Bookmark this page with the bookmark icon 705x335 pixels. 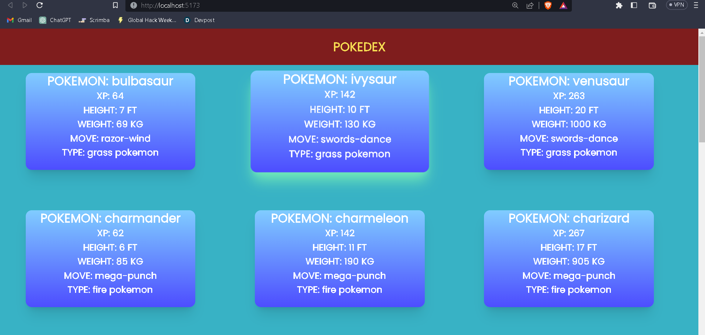pyautogui.click(x=115, y=5)
